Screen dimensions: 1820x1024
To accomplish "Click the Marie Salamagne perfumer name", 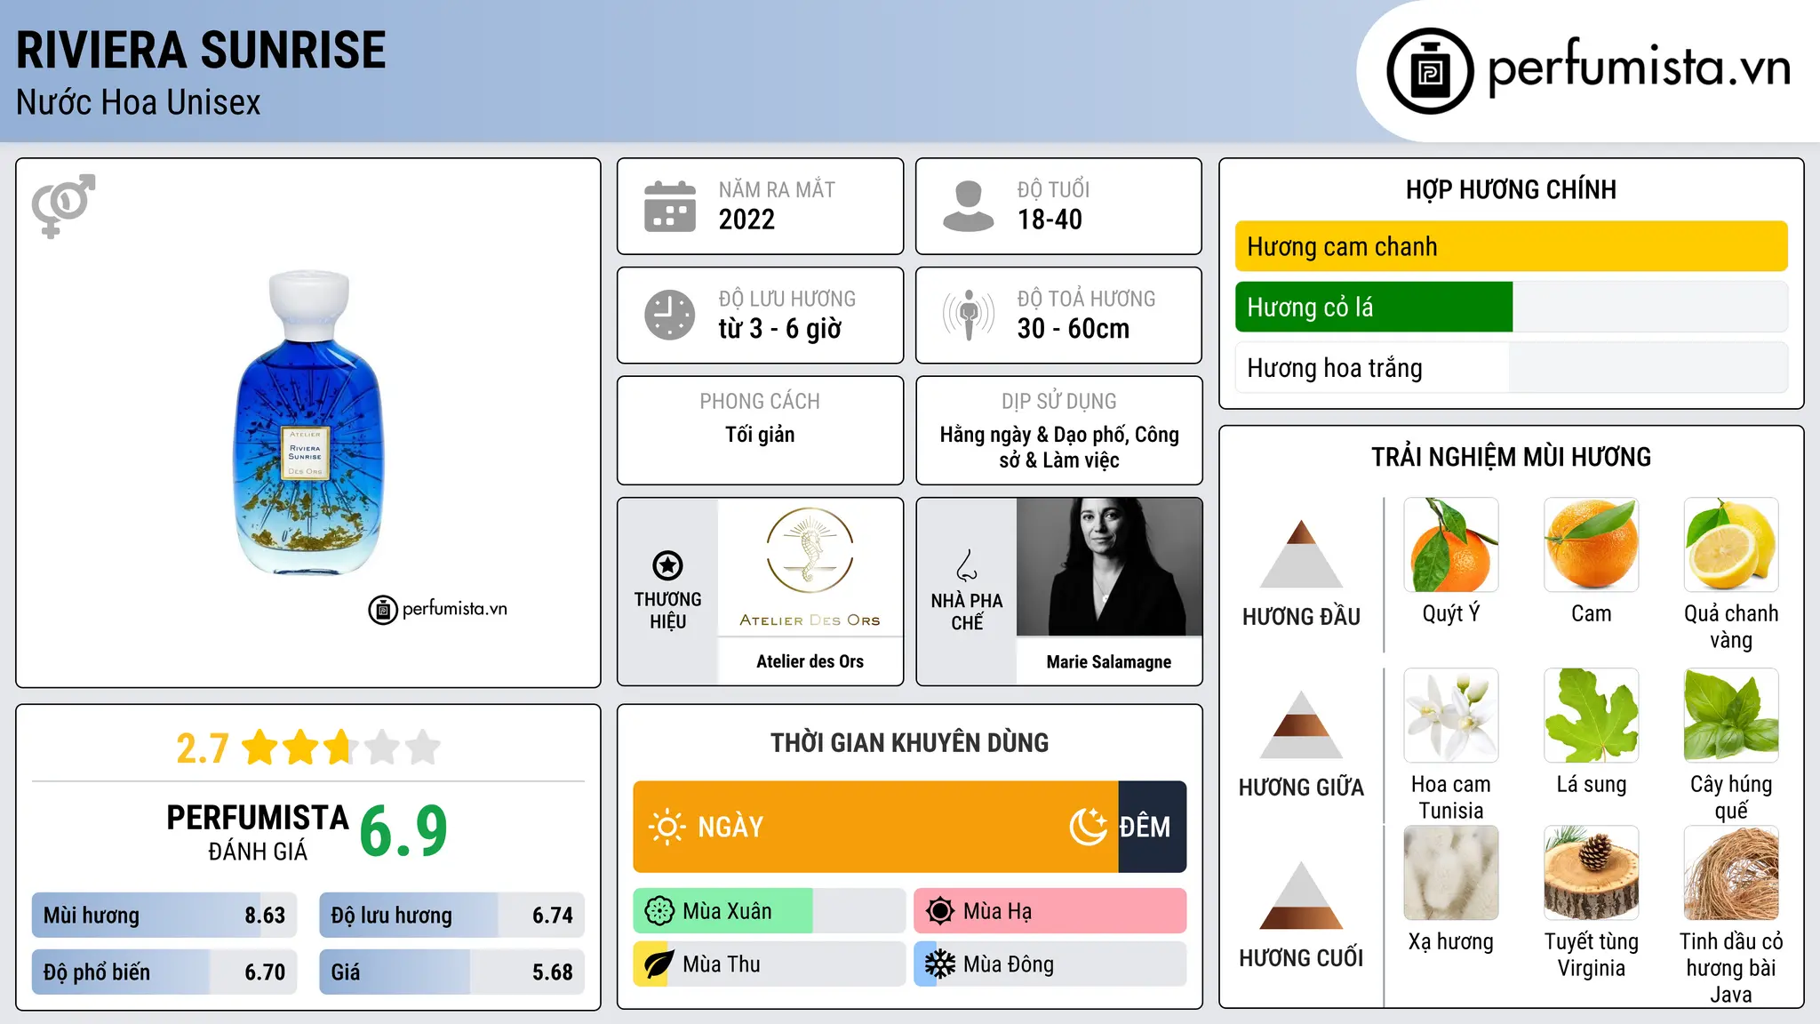I will (x=1109, y=661).
